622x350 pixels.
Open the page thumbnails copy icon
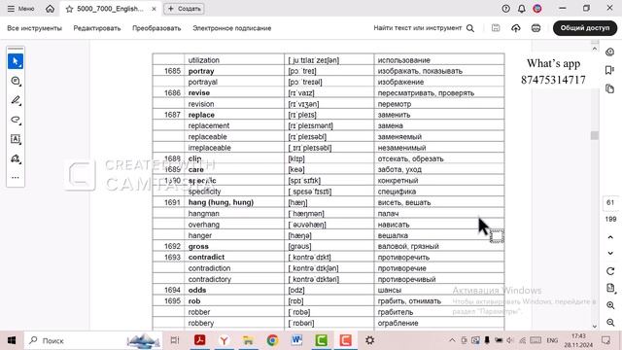610,88
